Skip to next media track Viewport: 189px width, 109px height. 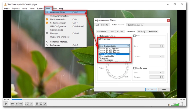point(21,104)
